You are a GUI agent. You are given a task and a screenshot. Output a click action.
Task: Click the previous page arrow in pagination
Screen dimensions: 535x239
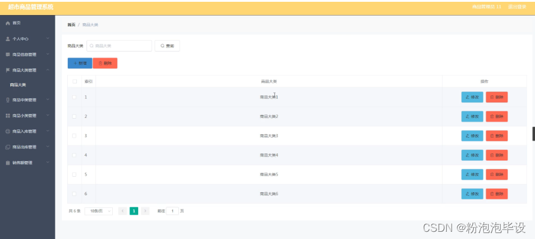click(122, 211)
